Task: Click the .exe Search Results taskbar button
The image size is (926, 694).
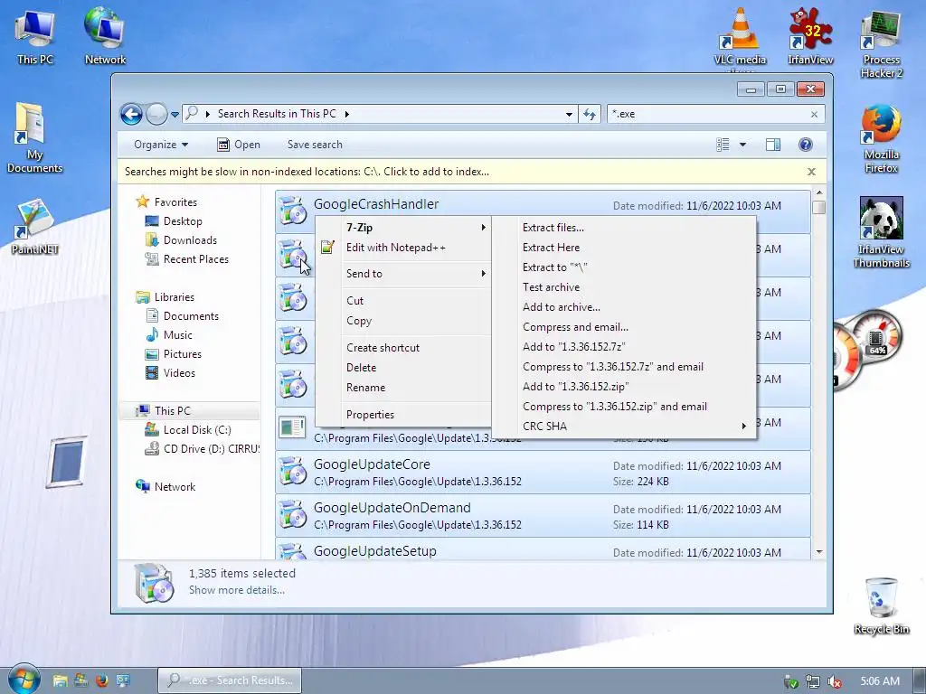Action: tap(230, 680)
